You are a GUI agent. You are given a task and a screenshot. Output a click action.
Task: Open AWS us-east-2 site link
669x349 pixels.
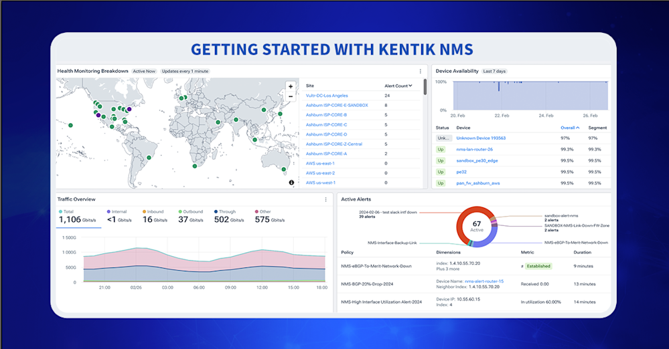pos(320,173)
